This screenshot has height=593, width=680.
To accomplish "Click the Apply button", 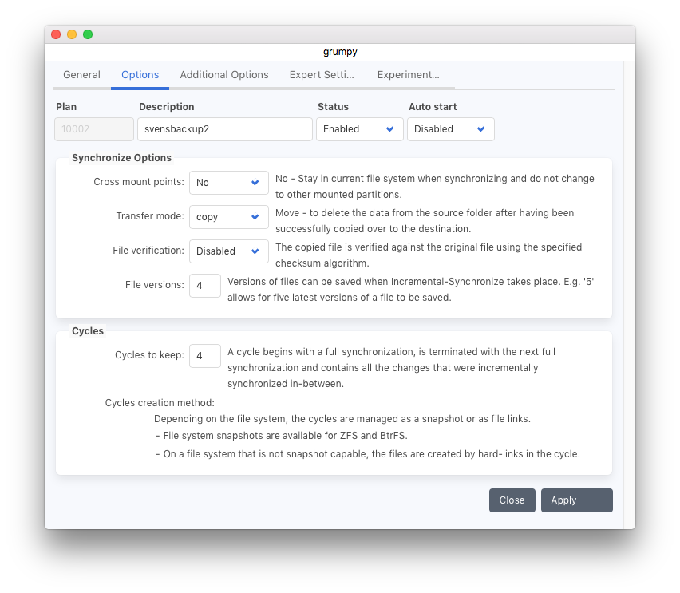I will coord(576,500).
